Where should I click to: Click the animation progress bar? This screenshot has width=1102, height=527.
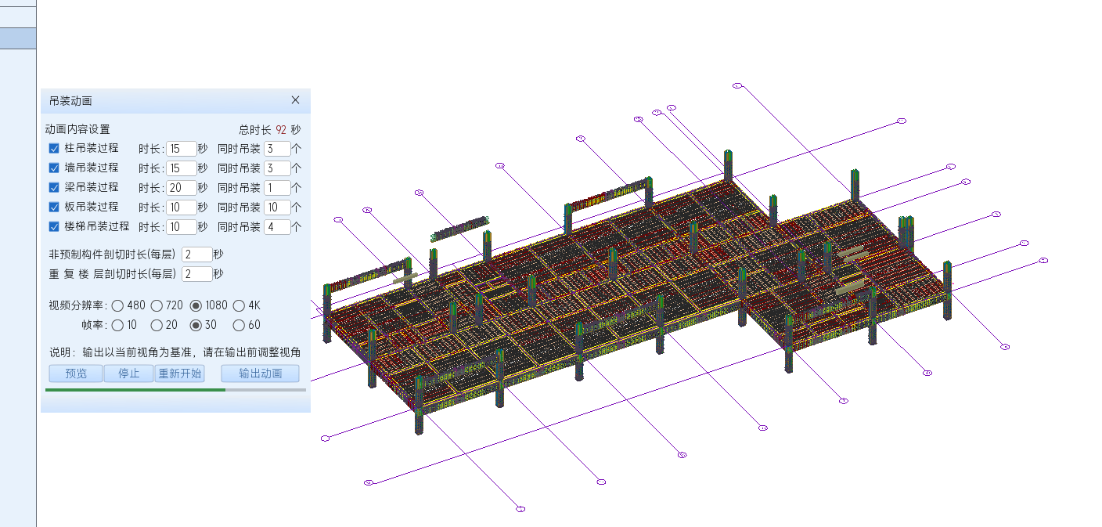(x=175, y=389)
